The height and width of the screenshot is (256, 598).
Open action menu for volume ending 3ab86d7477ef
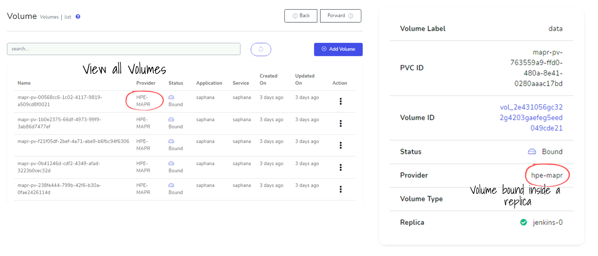[x=340, y=123]
